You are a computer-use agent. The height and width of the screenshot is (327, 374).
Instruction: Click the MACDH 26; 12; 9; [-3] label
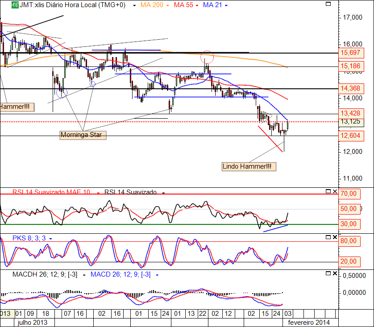45,274
